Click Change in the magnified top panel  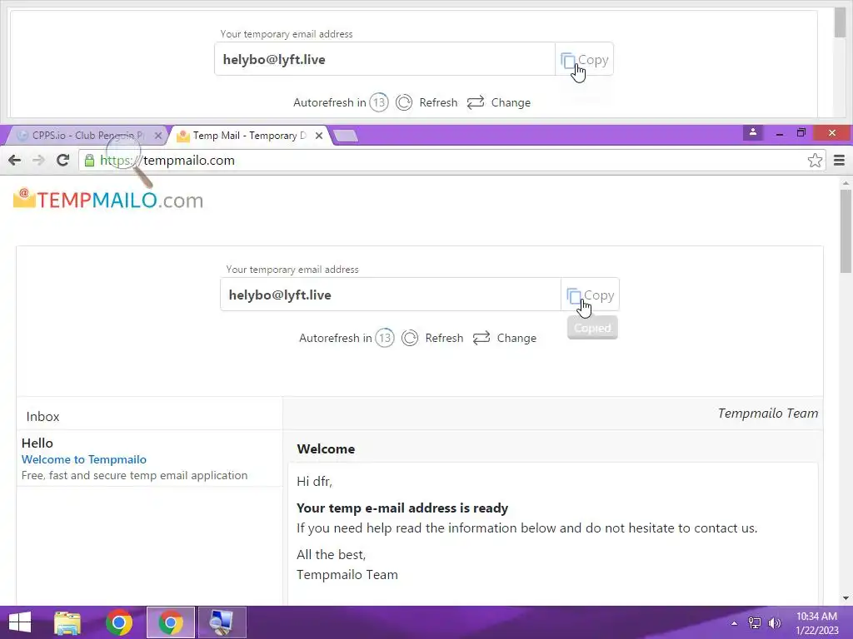tap(499, 102)
